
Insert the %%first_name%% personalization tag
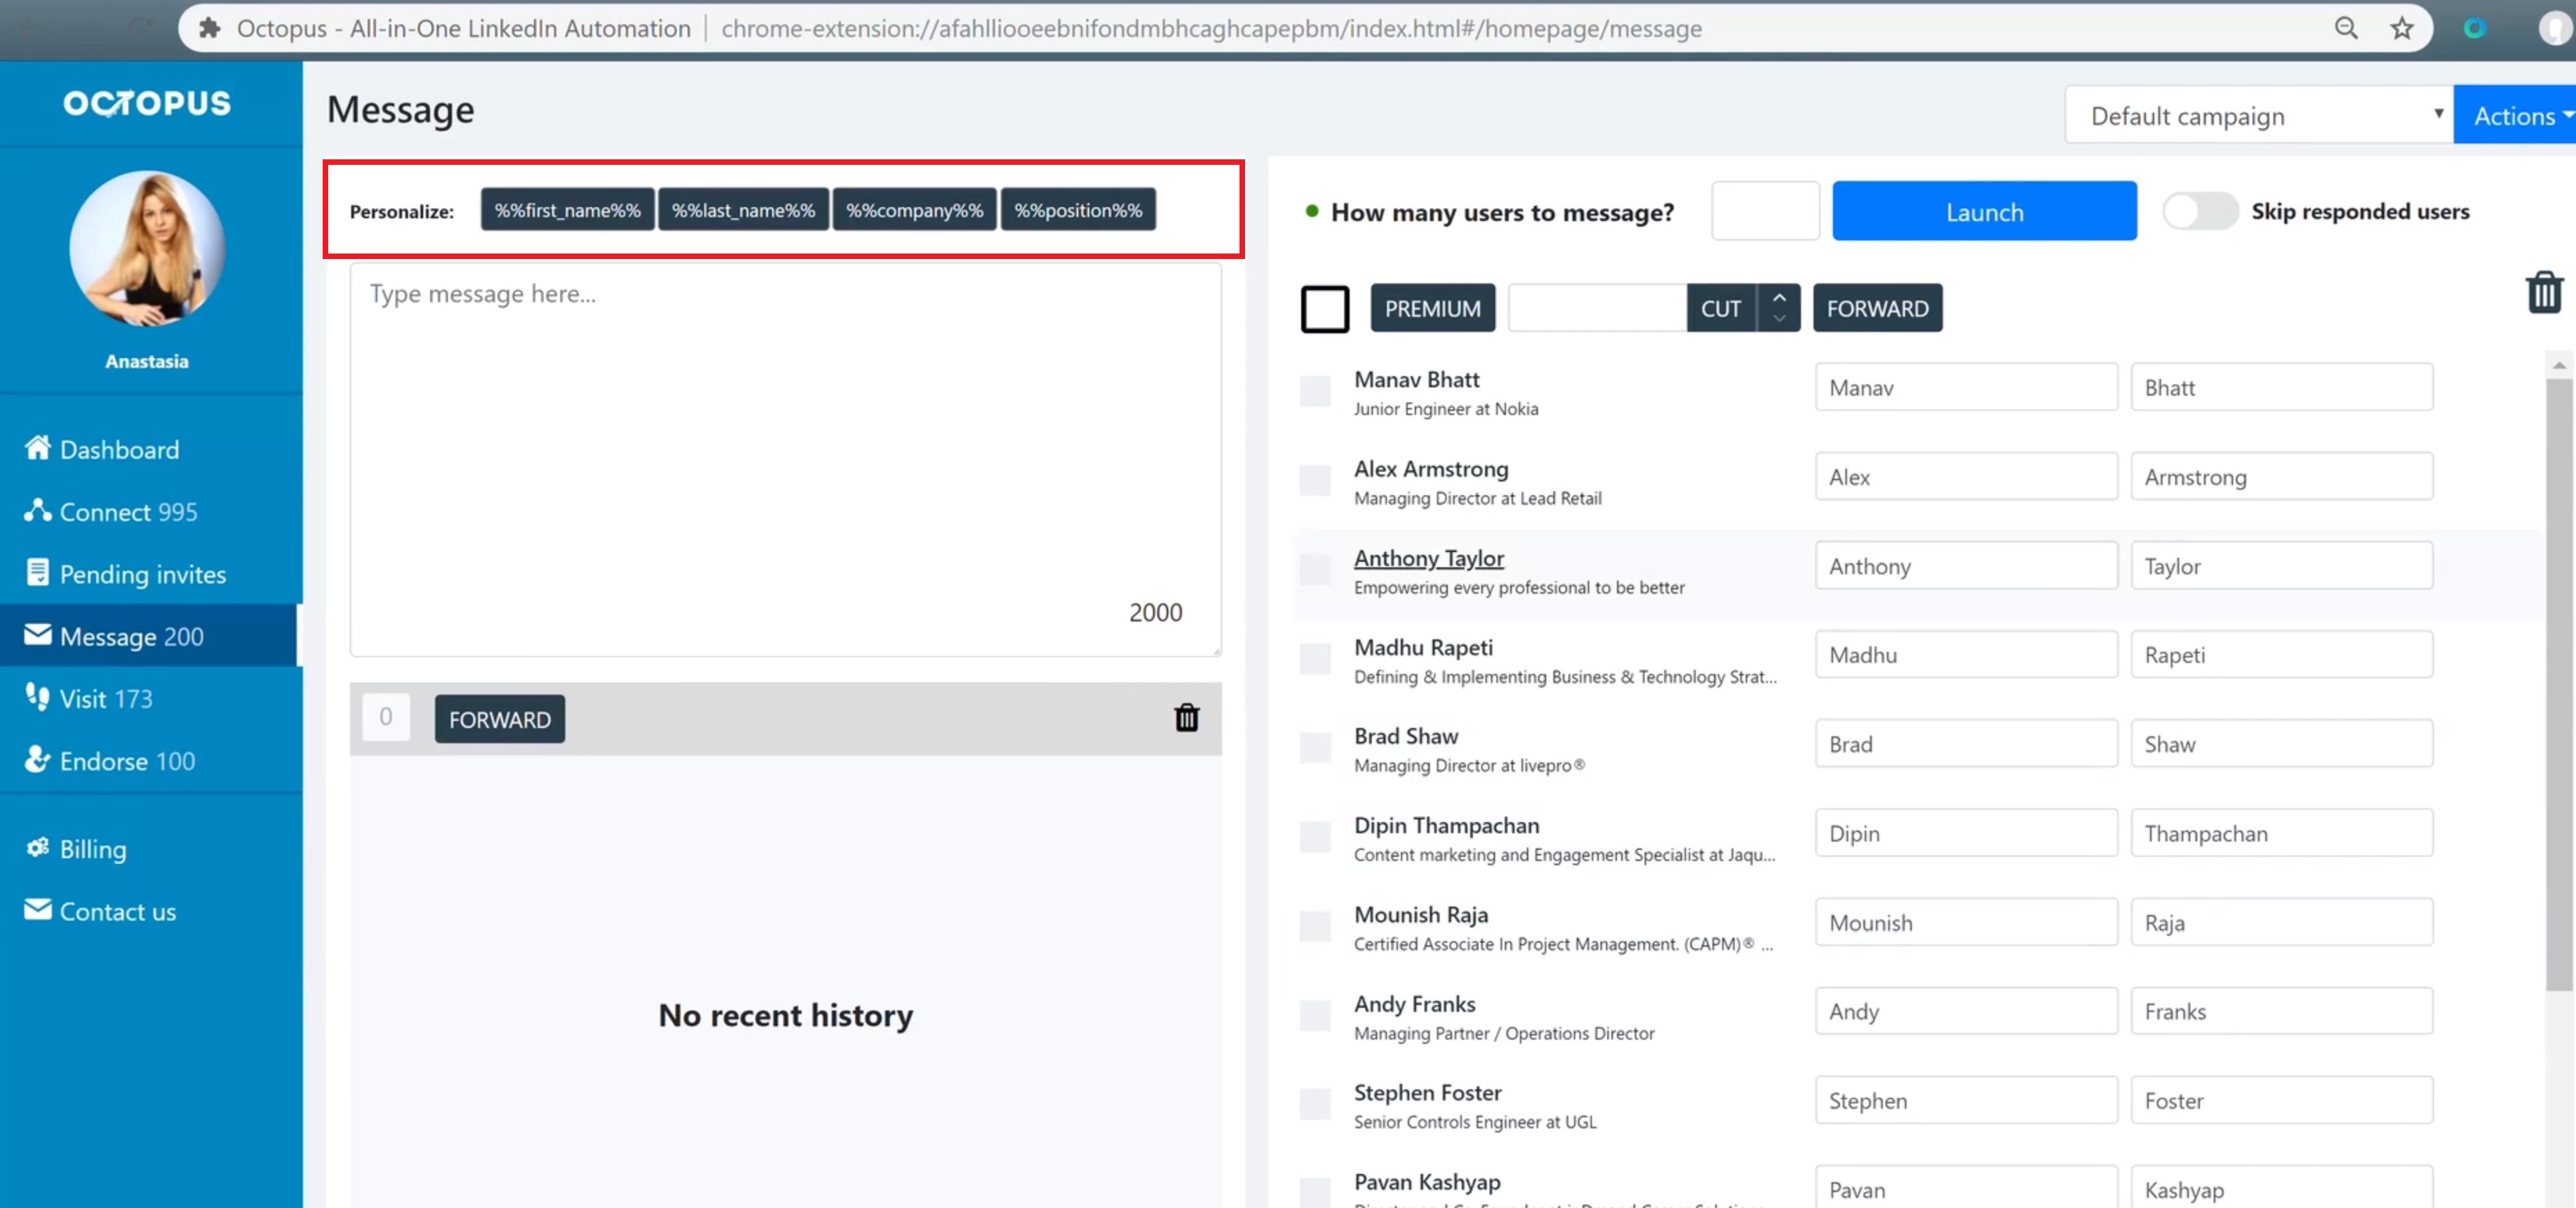click(x=567, y=210)
